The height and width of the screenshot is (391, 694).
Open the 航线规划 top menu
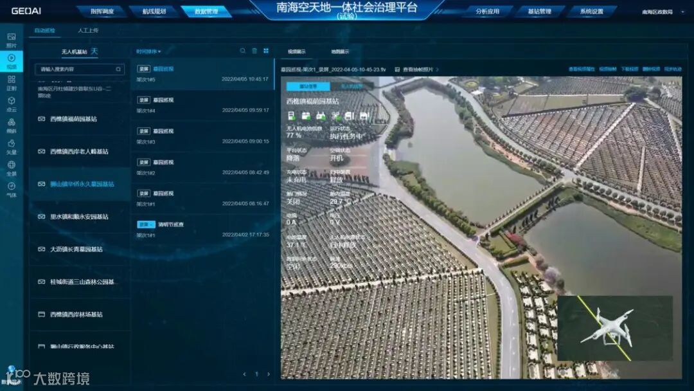(154, 12)
